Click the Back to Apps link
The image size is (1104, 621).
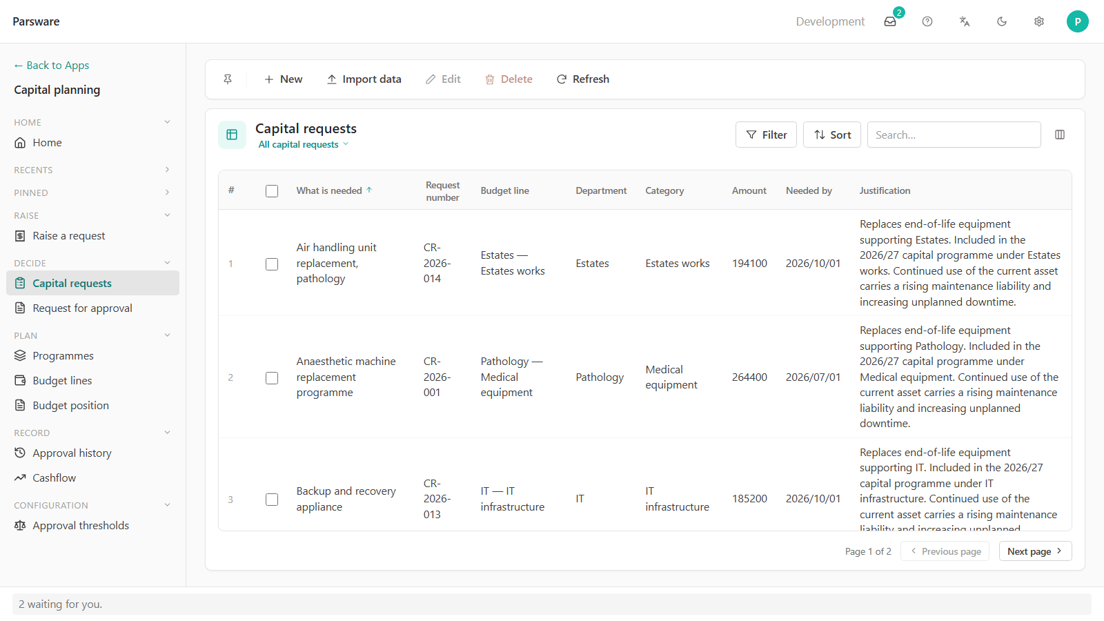(52, 66)
